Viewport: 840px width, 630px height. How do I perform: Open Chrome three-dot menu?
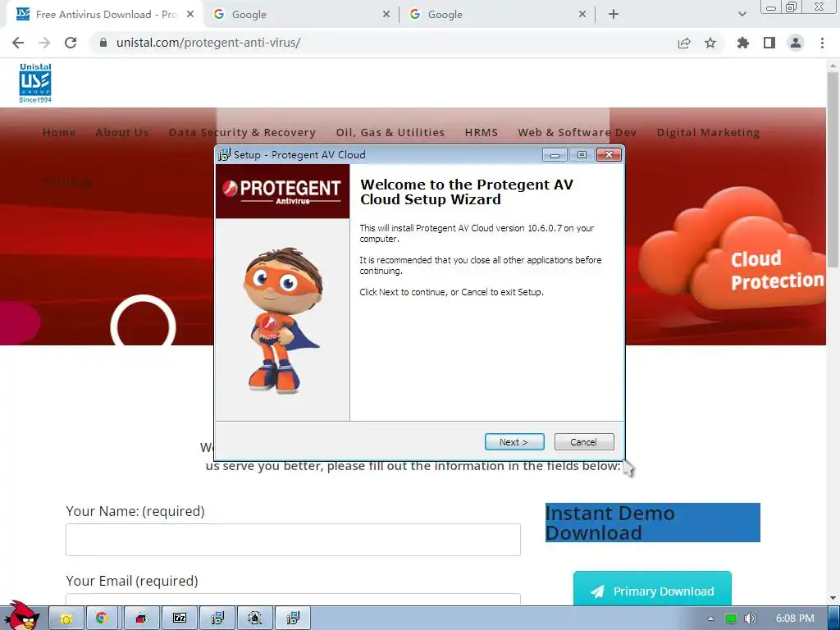pyautogui.click(x=822, y=43)
